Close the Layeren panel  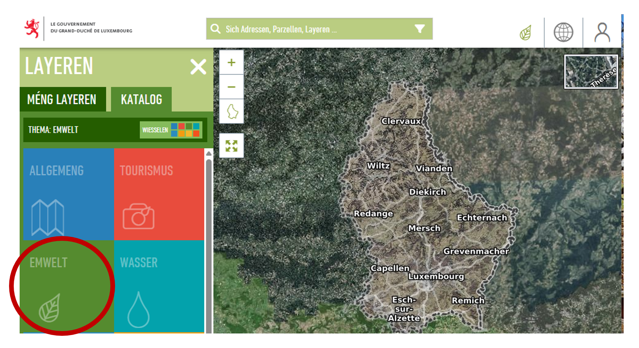198,67
